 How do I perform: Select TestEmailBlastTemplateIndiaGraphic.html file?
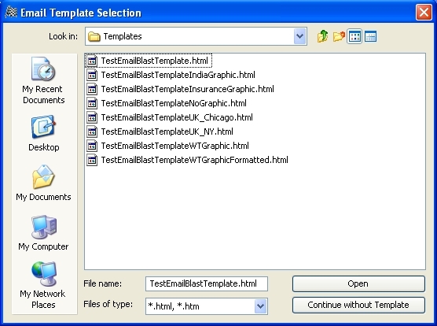coord(171,75)
